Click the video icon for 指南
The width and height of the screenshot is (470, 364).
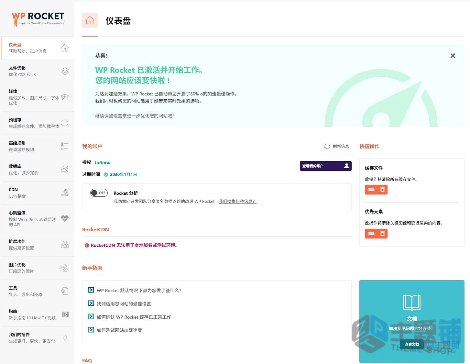[65, 314]
